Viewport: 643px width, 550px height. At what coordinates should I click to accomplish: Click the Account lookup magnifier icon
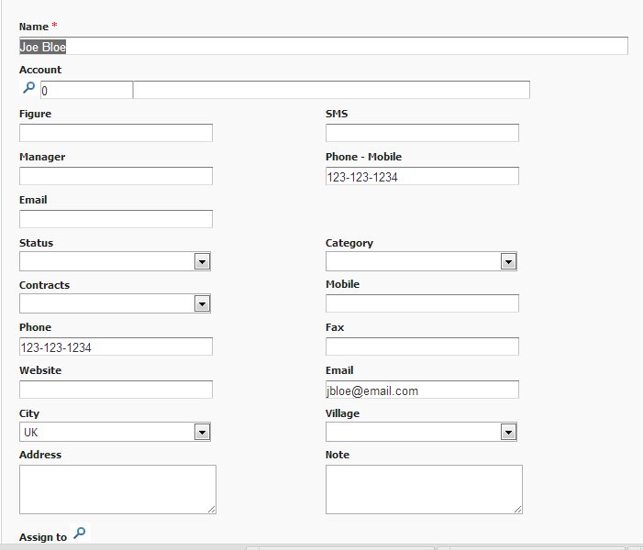coord(28,89)
